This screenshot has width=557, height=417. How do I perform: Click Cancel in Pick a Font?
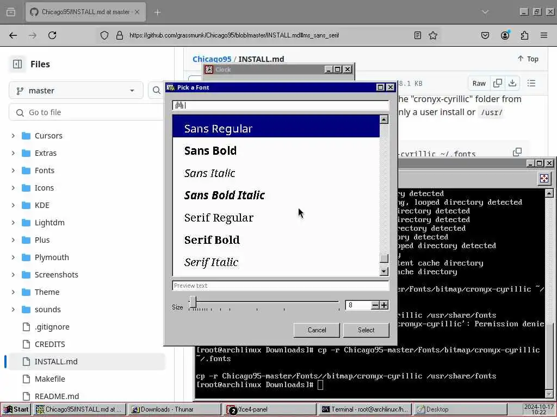(317, 330)
